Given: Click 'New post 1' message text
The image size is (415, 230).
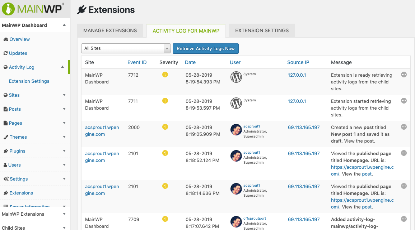Looking at the screenshot, I should [343, 134].
